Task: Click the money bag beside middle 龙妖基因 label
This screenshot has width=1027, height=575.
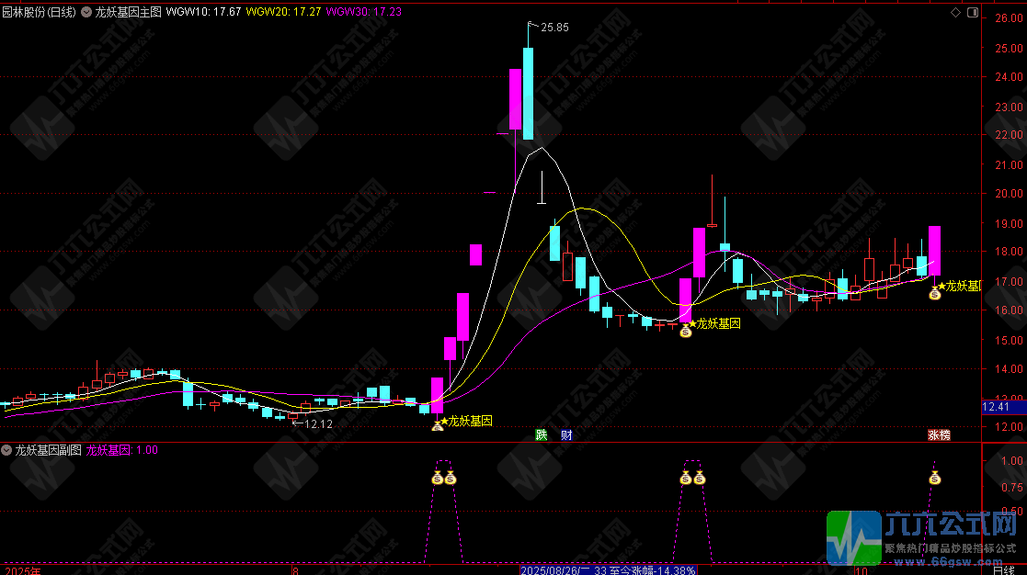Action: tap(685, 331)
